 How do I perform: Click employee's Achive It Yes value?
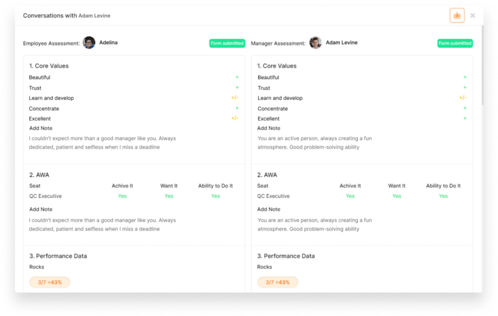[x=122, y=196]
